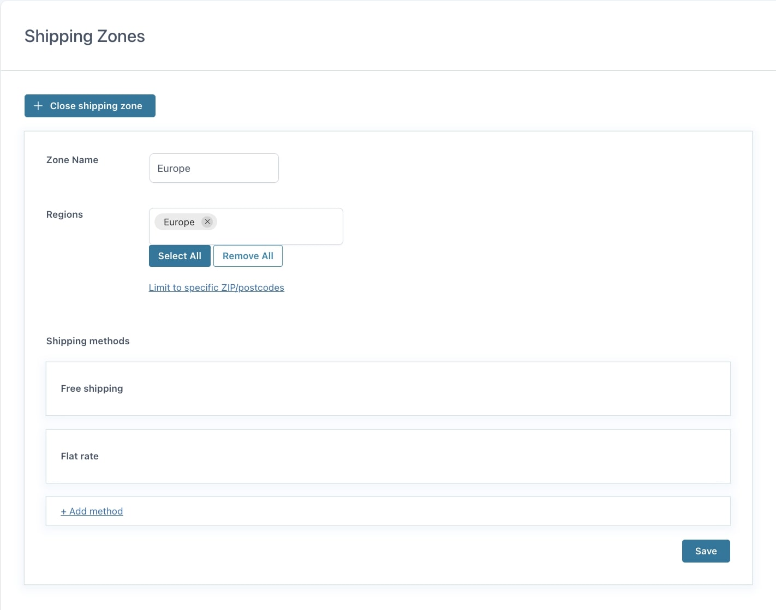This screenshot has width=776, height=610.
Task: Click the Close shipping zone button
Action: click(90, 106)
